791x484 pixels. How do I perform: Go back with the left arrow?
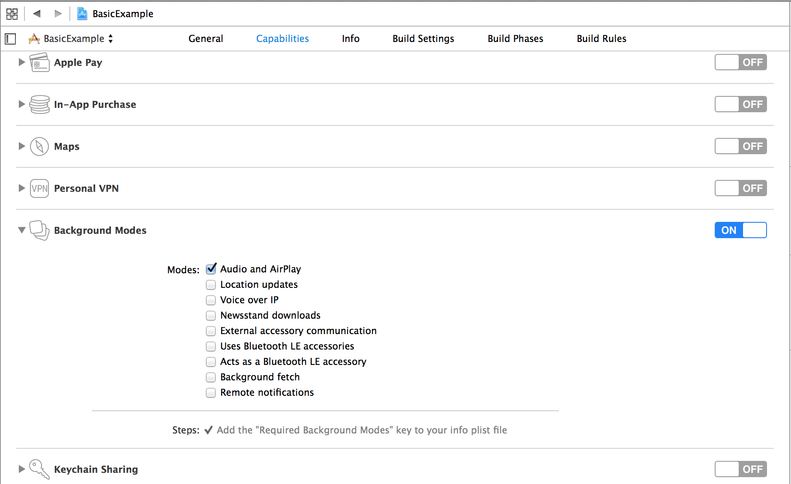tap(37, 14)
